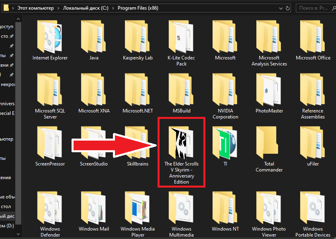
Task: Select the Kaspersky Lab folder
Action: [137, 41]
